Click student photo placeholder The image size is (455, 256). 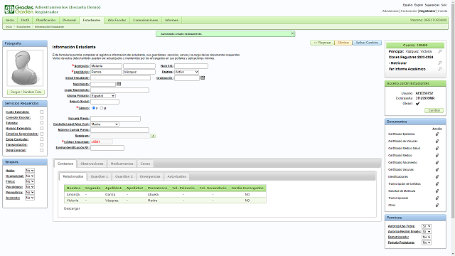point(25,68)
